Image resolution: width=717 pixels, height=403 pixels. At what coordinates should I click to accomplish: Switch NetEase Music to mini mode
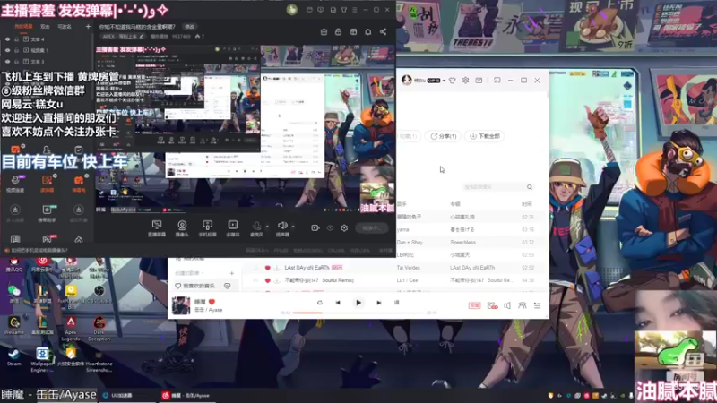click(x=497, y=81)
